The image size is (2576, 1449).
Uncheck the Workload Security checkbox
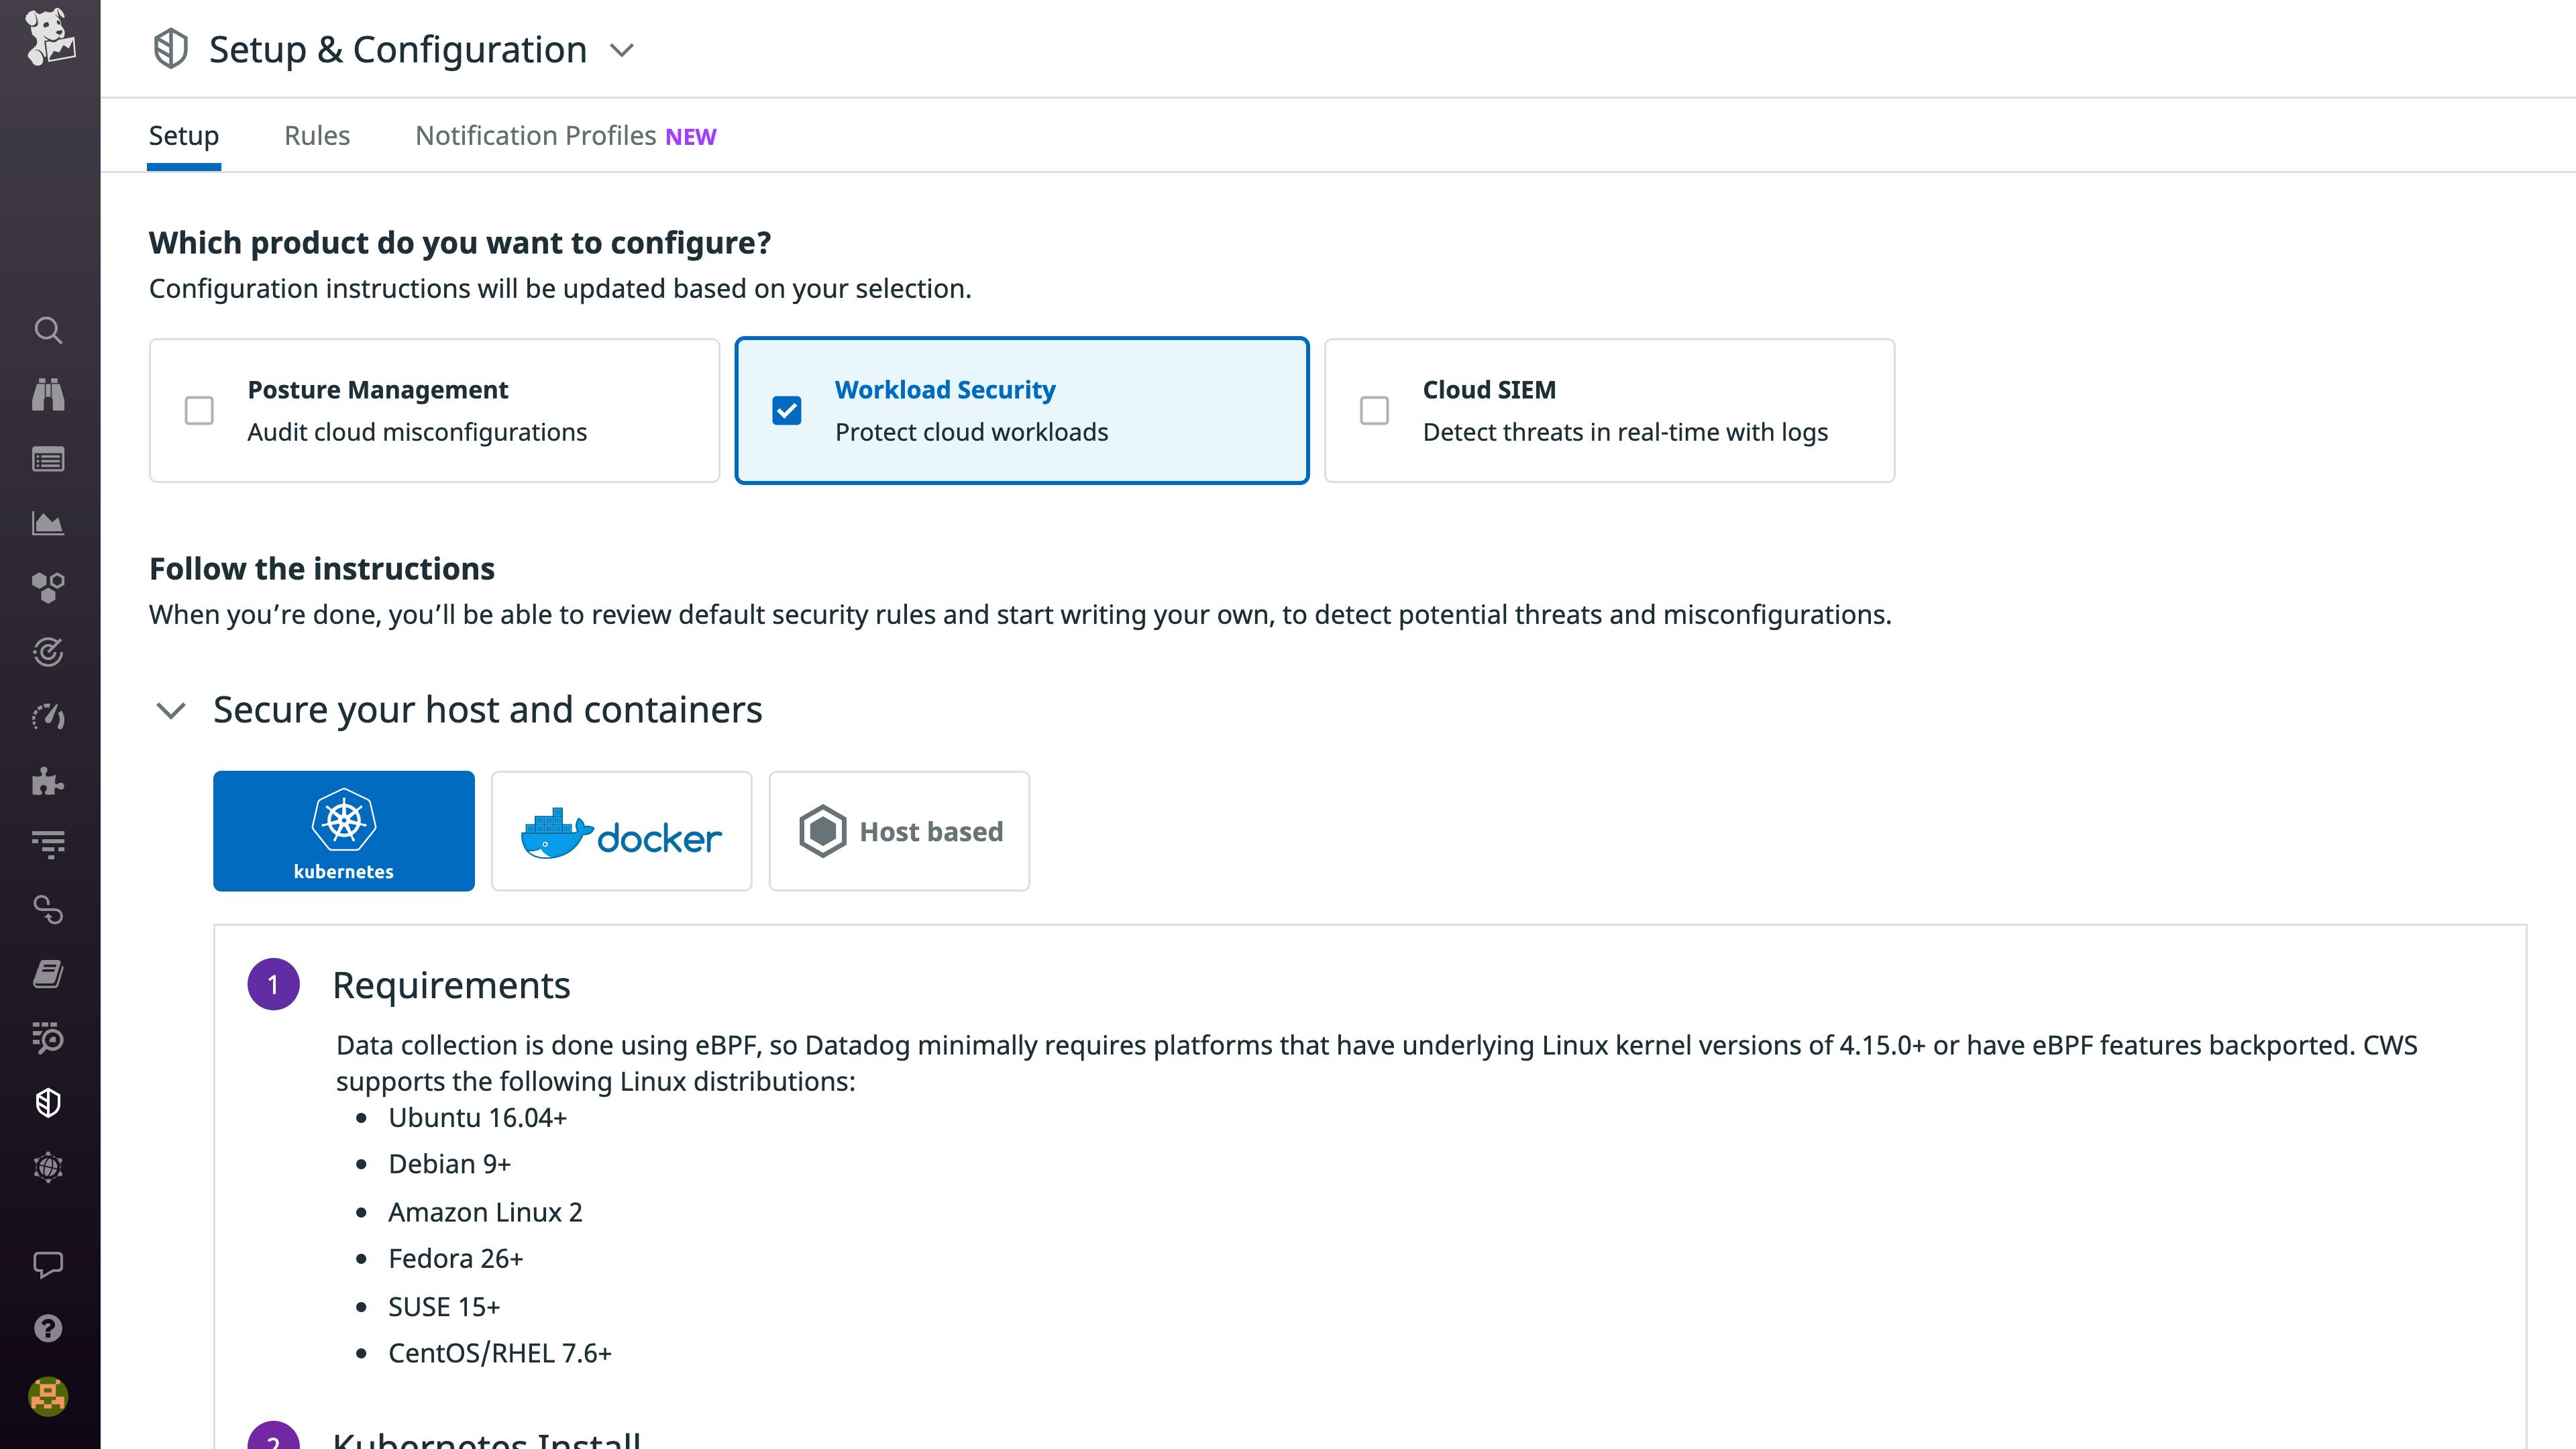point(787,411)
